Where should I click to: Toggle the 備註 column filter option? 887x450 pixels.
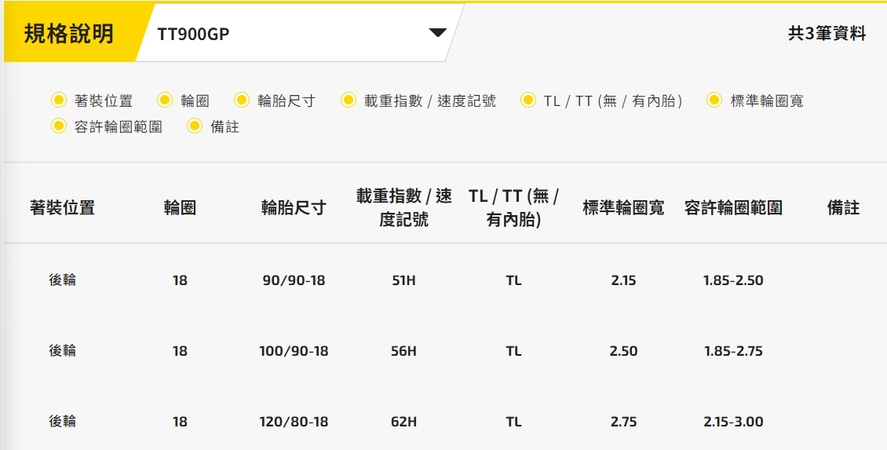[x=195, y=126]
